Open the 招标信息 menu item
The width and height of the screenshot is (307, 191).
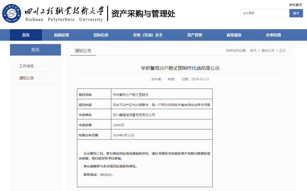tap(101, 35)
